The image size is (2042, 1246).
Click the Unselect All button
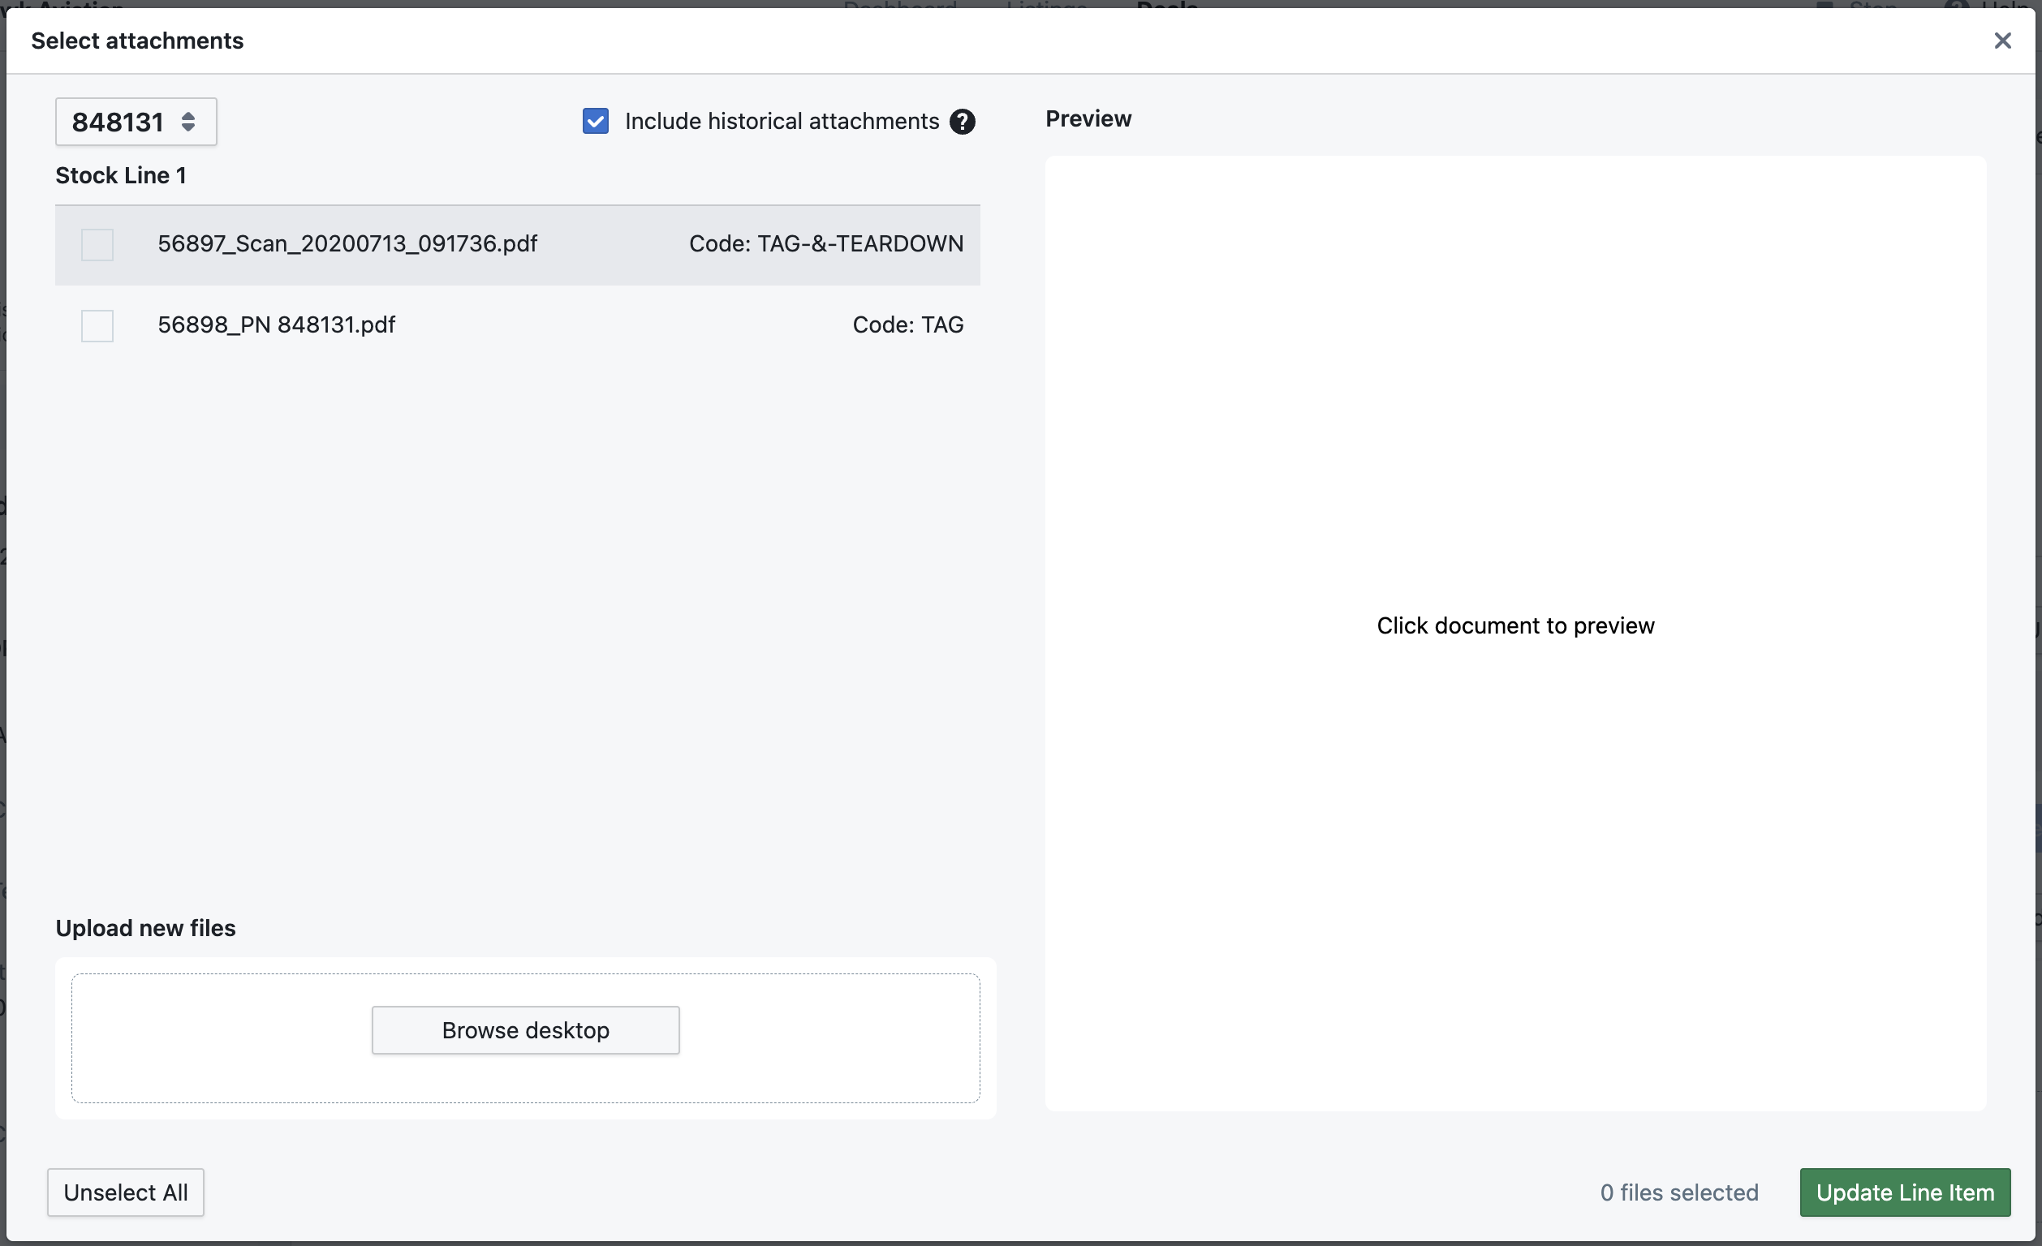[x=125, y=1192]
